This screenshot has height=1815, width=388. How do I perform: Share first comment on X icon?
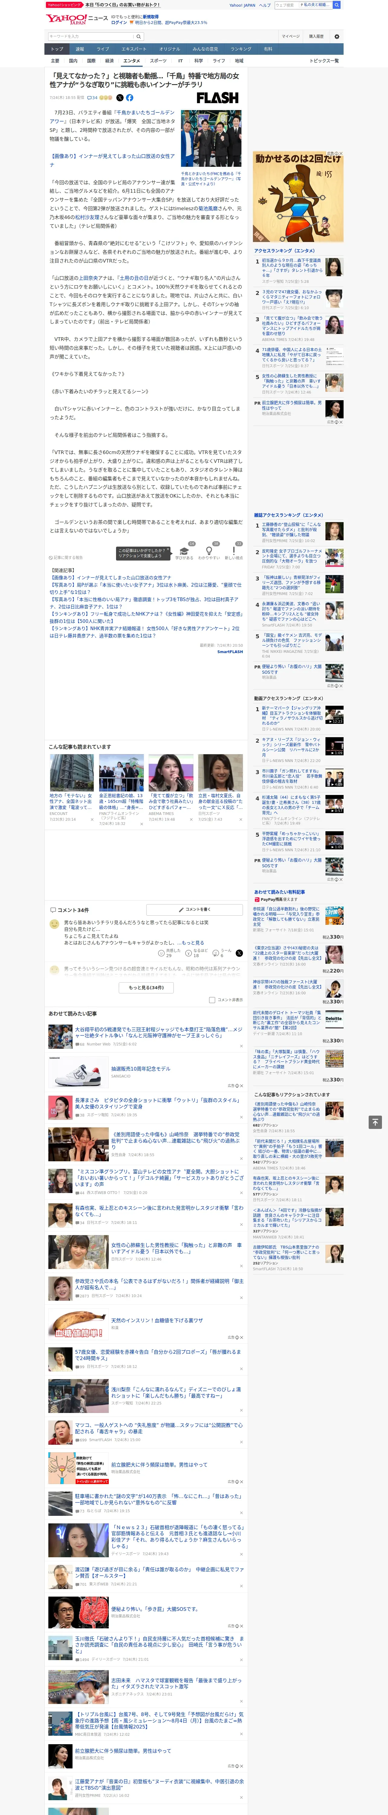pyautogui.click(x=239, y=953)
